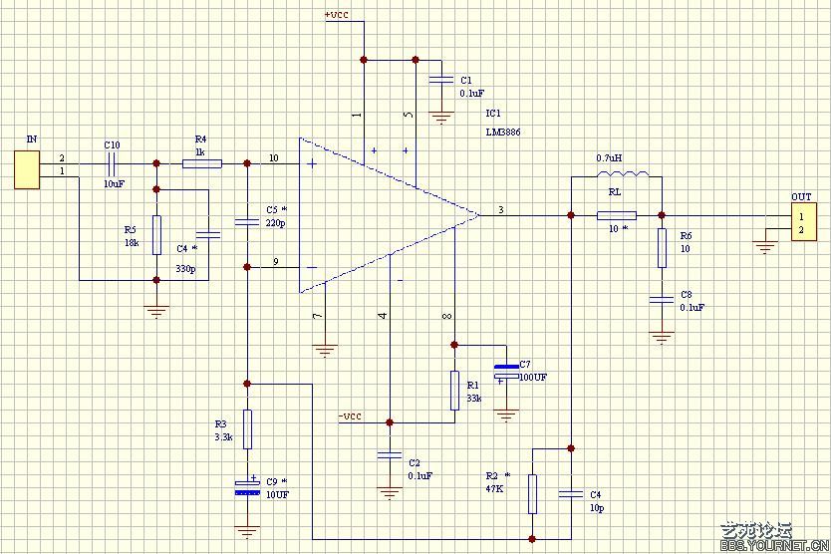Viewport: 831px width, 554px height.
Task: Click the 330p value label
Action: 185,269
